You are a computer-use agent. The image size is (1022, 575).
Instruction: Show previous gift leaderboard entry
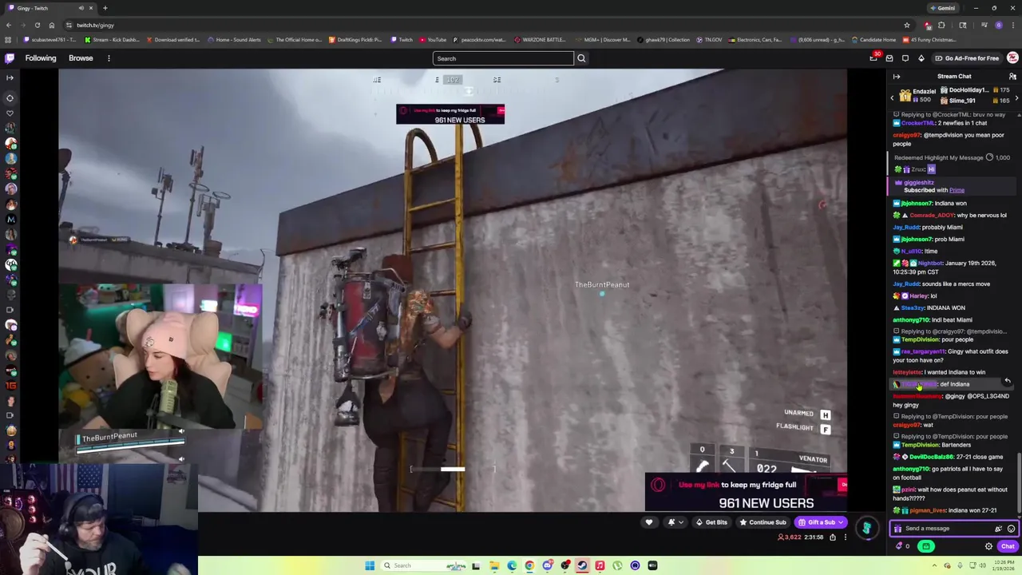[893, 97]
